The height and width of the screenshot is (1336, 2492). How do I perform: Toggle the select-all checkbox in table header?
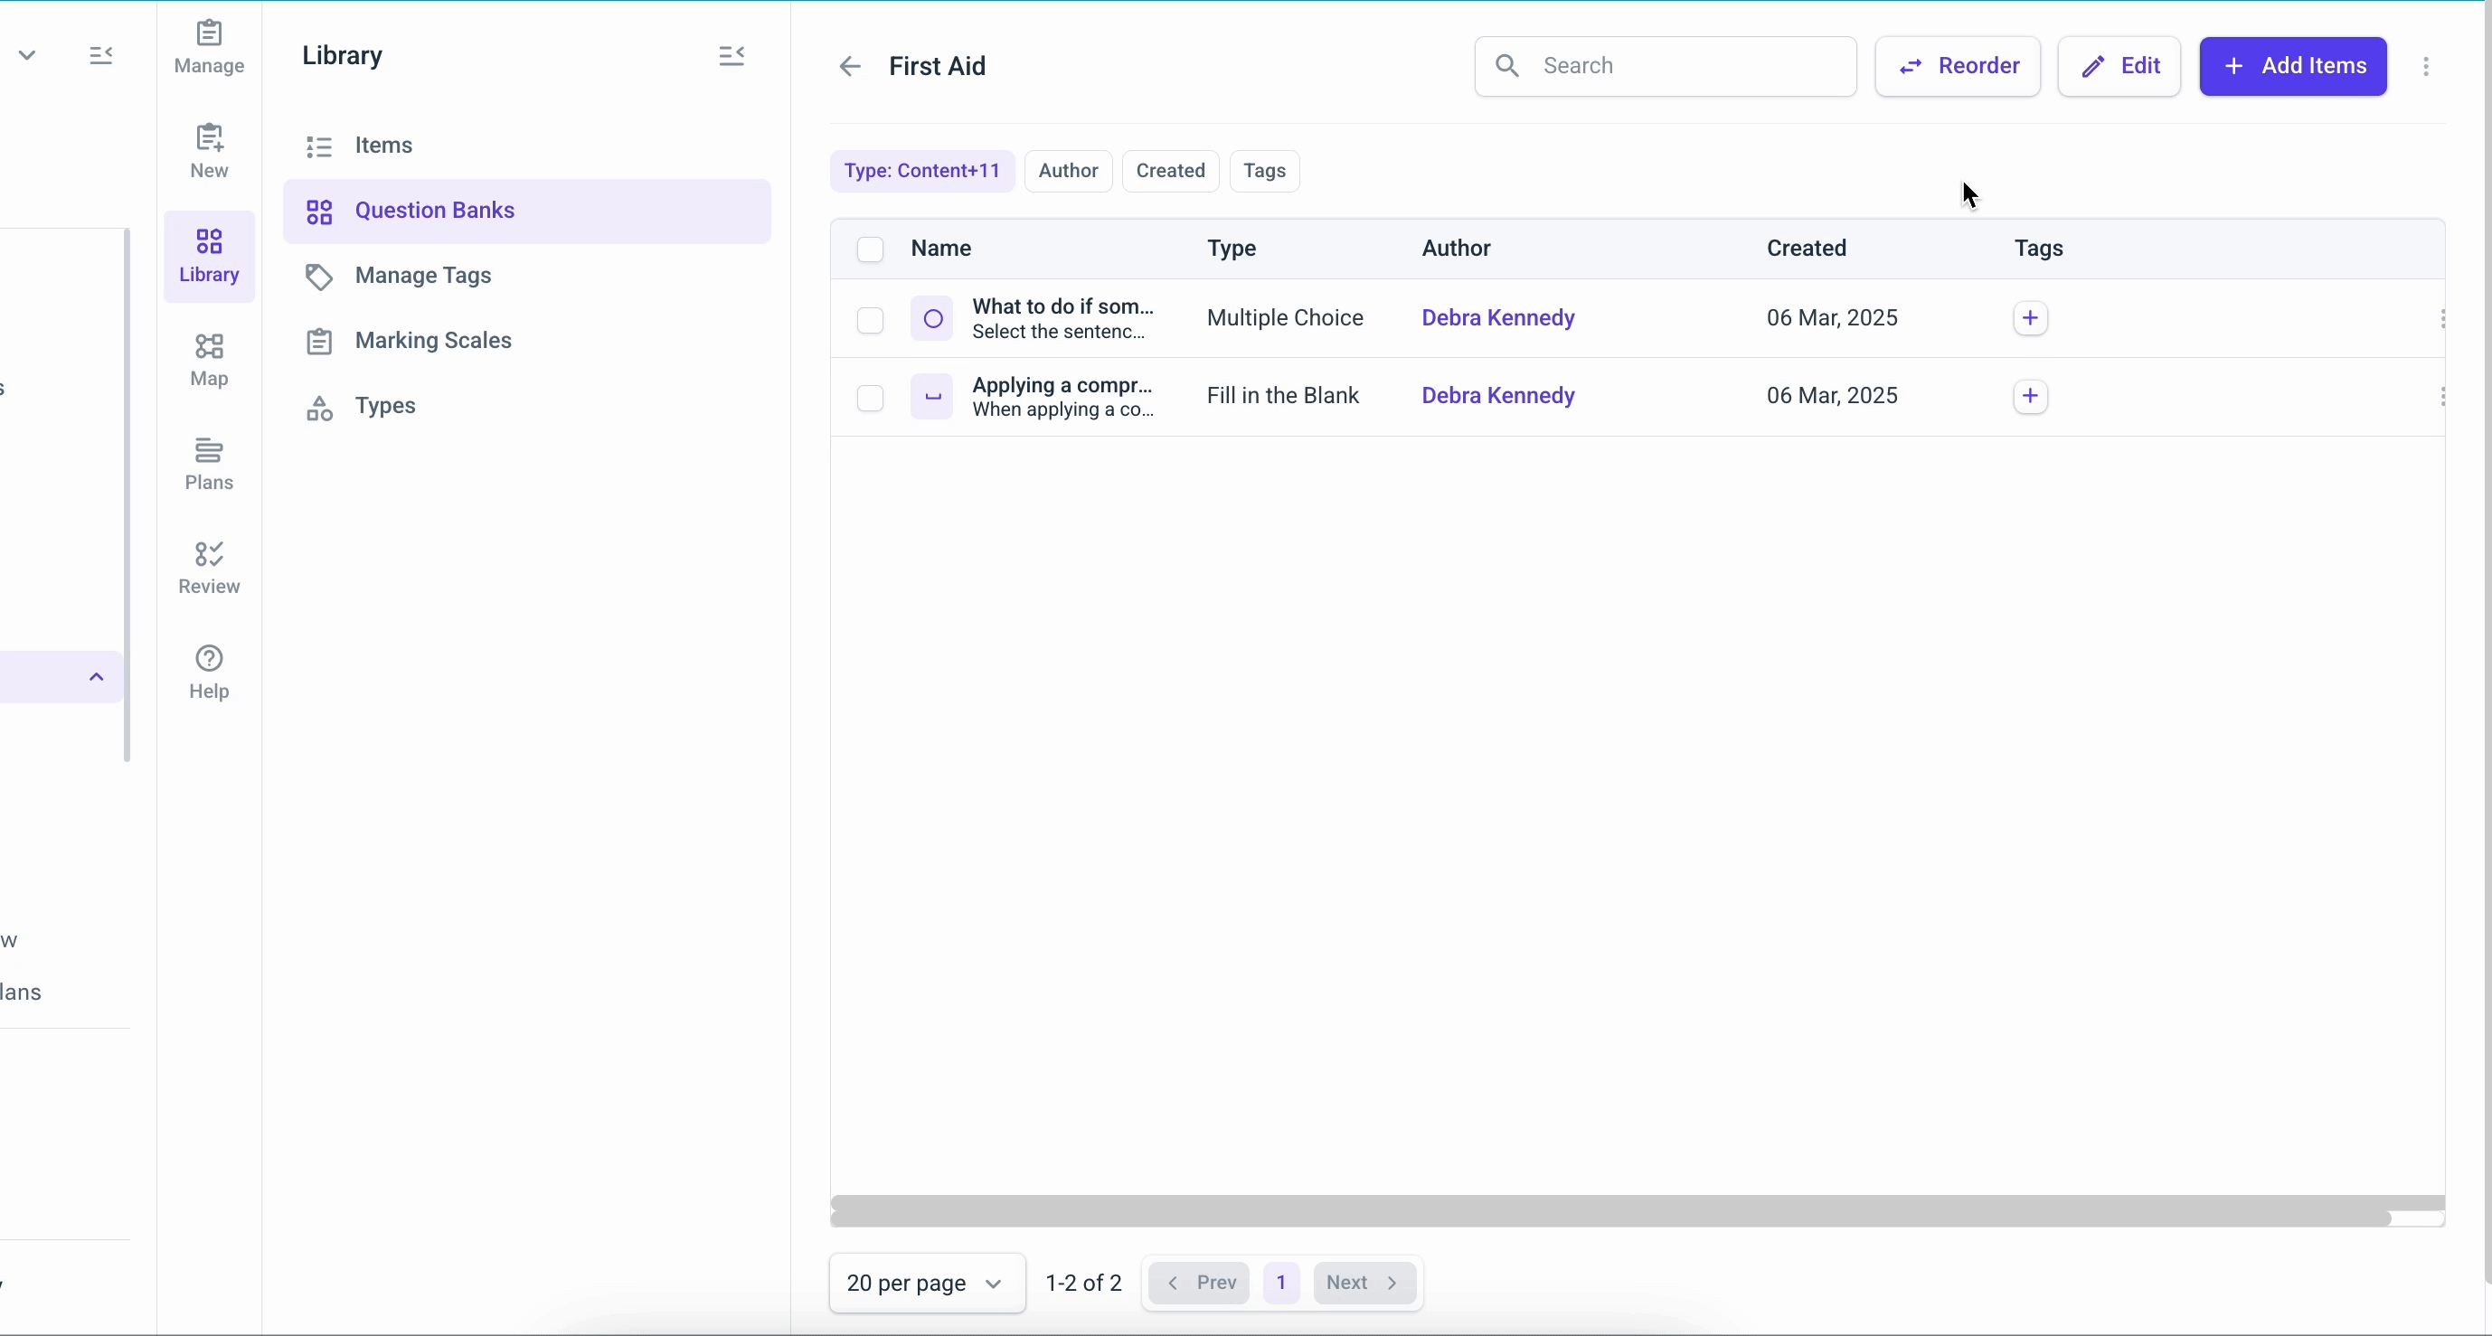click(x=871, y=249)
